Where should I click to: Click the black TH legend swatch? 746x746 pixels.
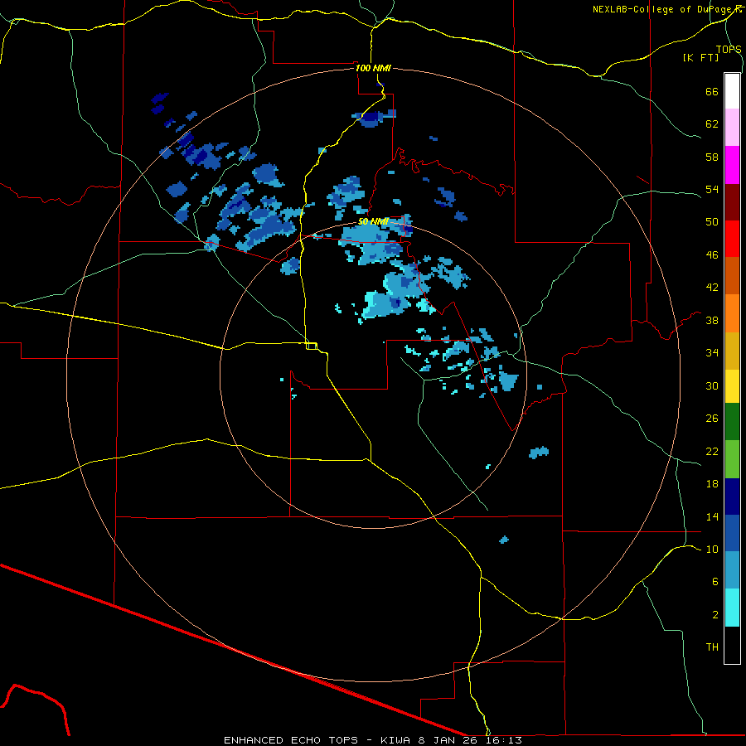click(732, 645)
